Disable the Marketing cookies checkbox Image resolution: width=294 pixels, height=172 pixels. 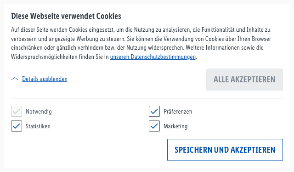coord(154,126)
